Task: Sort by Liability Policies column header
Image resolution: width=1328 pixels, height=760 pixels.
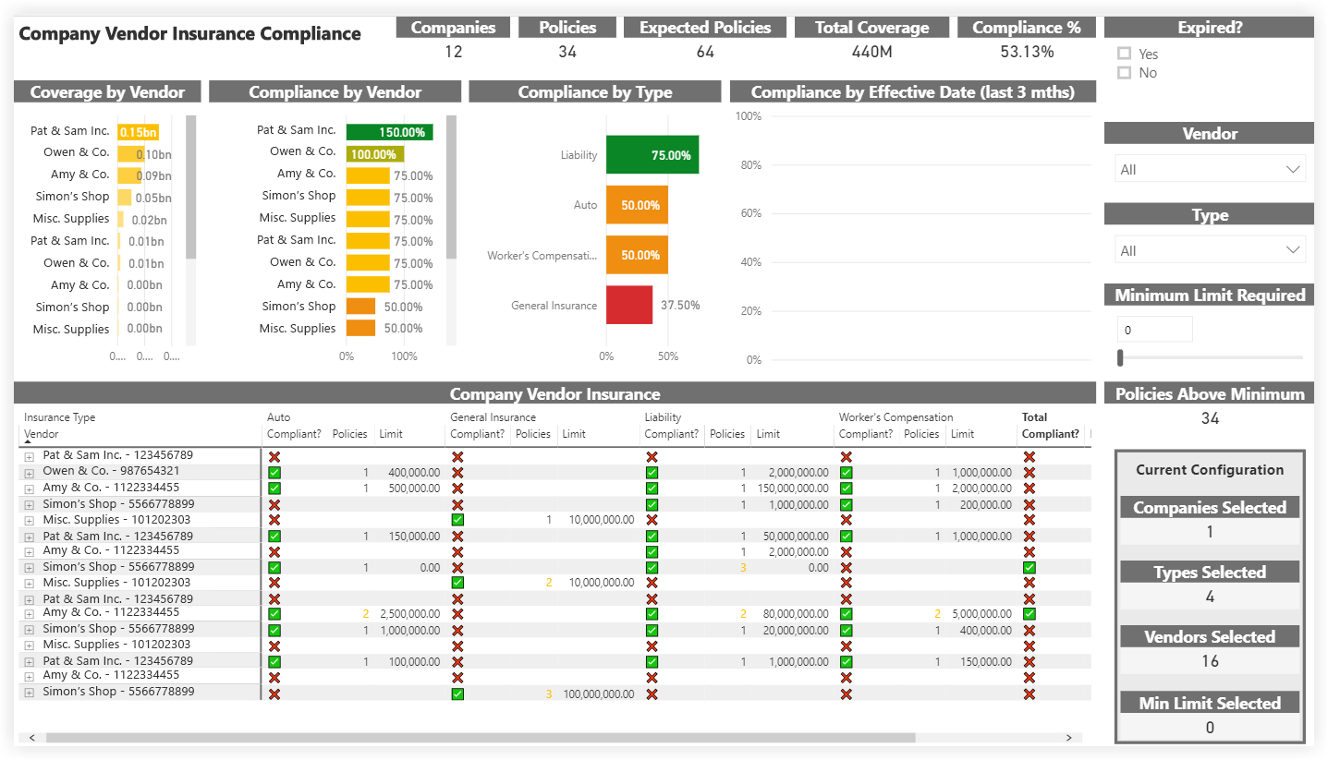Action: [727, 434]
